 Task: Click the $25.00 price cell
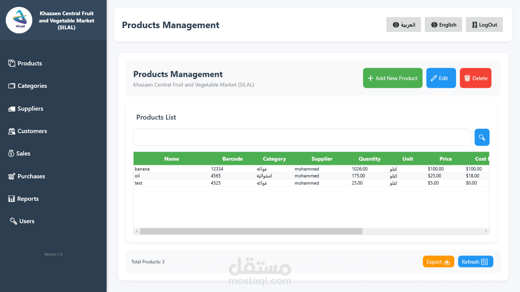(x=434, y=176)
